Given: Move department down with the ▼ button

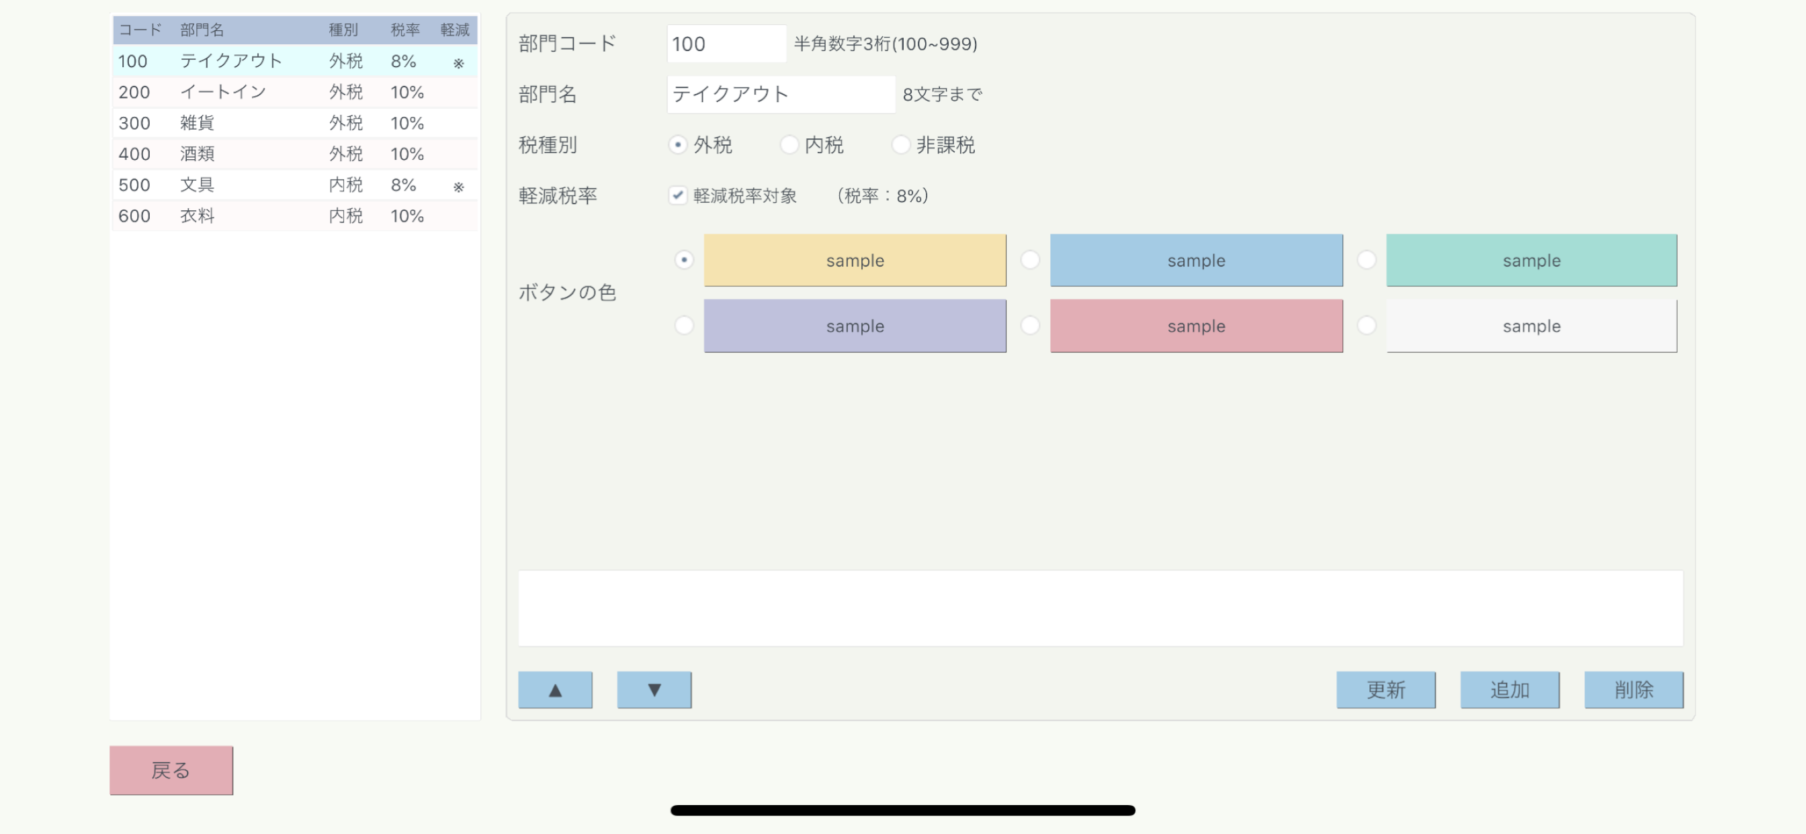Looking at the screenshot, I should tap(654, 690).
